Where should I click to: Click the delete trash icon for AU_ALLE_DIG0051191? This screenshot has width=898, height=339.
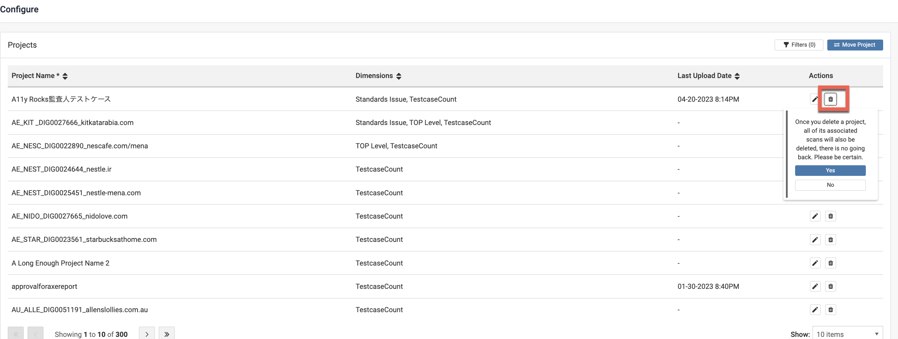coord(831,310)
